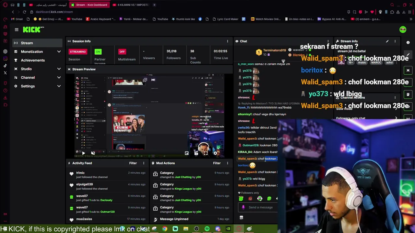Screen dimensions: 415x233
Task: Insert the green halo emote
Action: click(x=241, y=199)
